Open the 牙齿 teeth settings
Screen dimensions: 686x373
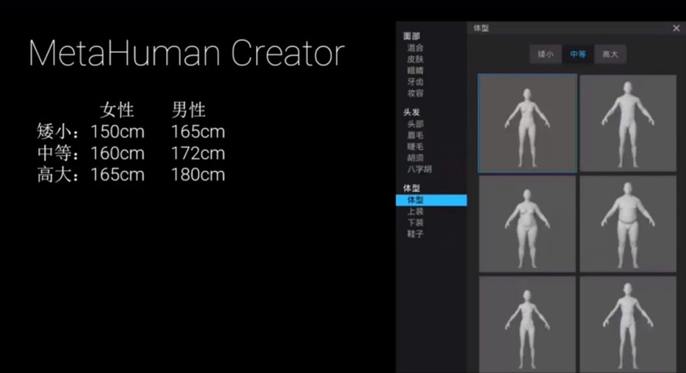[415, 82]
